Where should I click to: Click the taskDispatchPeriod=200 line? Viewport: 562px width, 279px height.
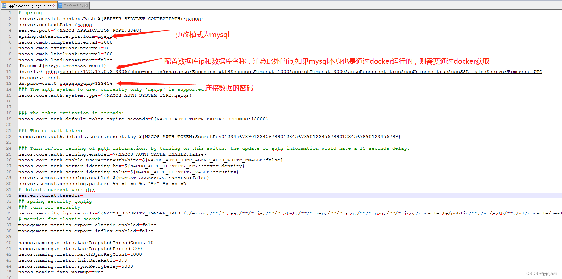coord(80,249)
